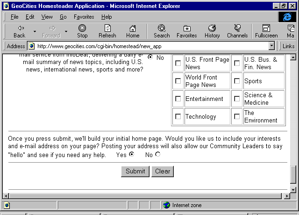Check the U.S. Bus. & Fin. News box
Viewport: 299px width, 215px height.
click(237, 63)
